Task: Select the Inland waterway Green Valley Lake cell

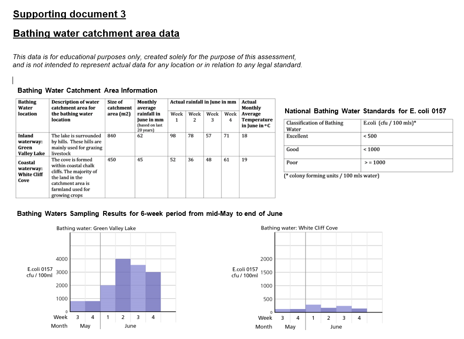Action: (32, 143)
